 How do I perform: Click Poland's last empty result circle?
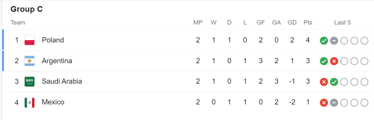pos(364,41)
